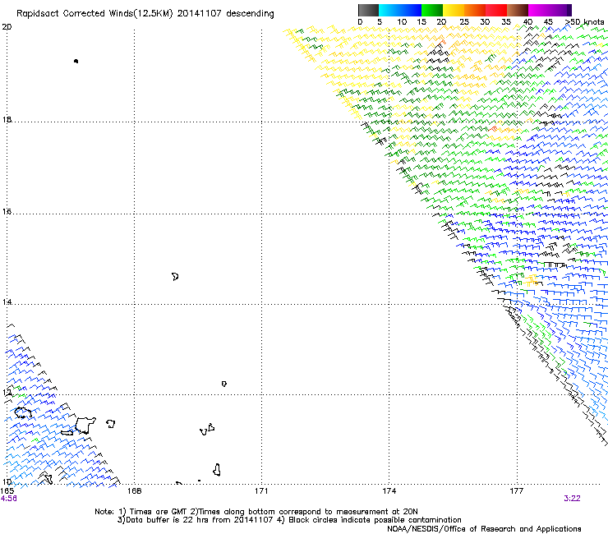The height and width of the screenshot is (534, 608).
Task: Click the green 15-20 knots color band
Action: [x=432, y=10]
